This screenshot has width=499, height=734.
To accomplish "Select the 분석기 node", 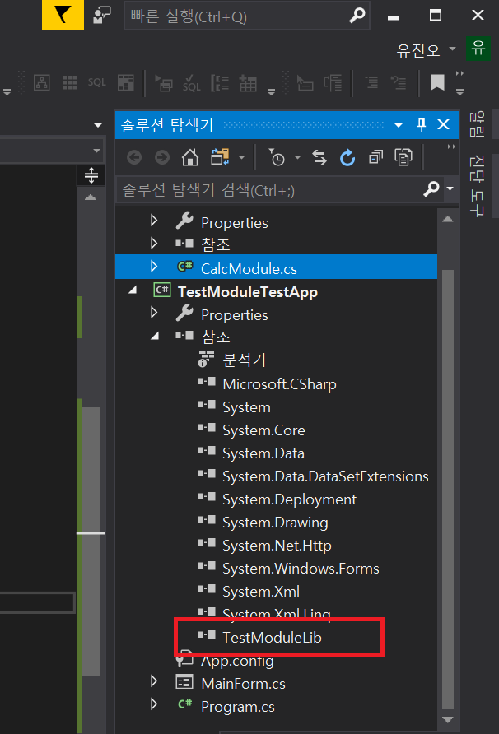I will point(245,360).
